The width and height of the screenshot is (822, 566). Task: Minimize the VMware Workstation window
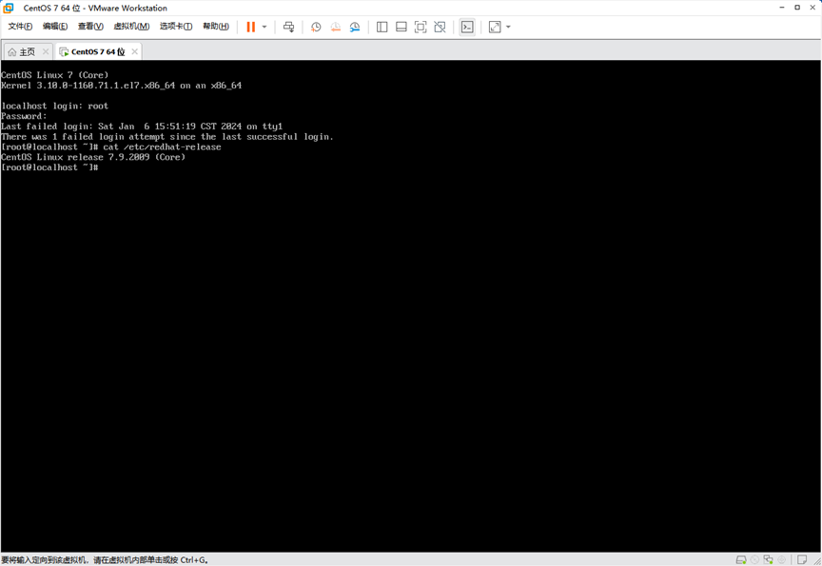[782, 8]
